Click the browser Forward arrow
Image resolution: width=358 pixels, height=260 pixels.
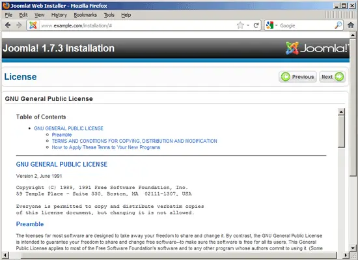(19, 25)
